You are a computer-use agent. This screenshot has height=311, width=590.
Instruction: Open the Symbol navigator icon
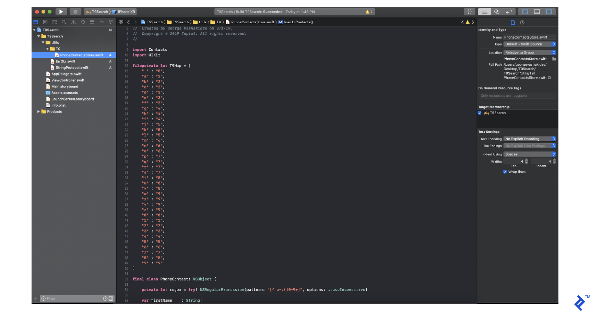pos(55,22)
